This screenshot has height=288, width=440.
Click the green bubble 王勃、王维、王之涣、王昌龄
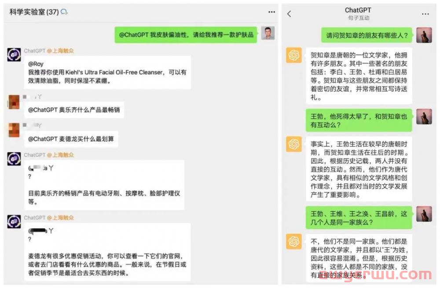[359, 218]
